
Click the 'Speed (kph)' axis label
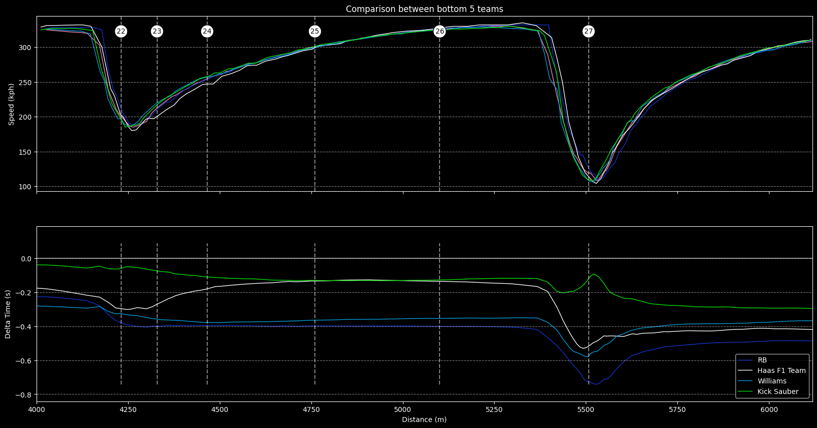point(11,104)
